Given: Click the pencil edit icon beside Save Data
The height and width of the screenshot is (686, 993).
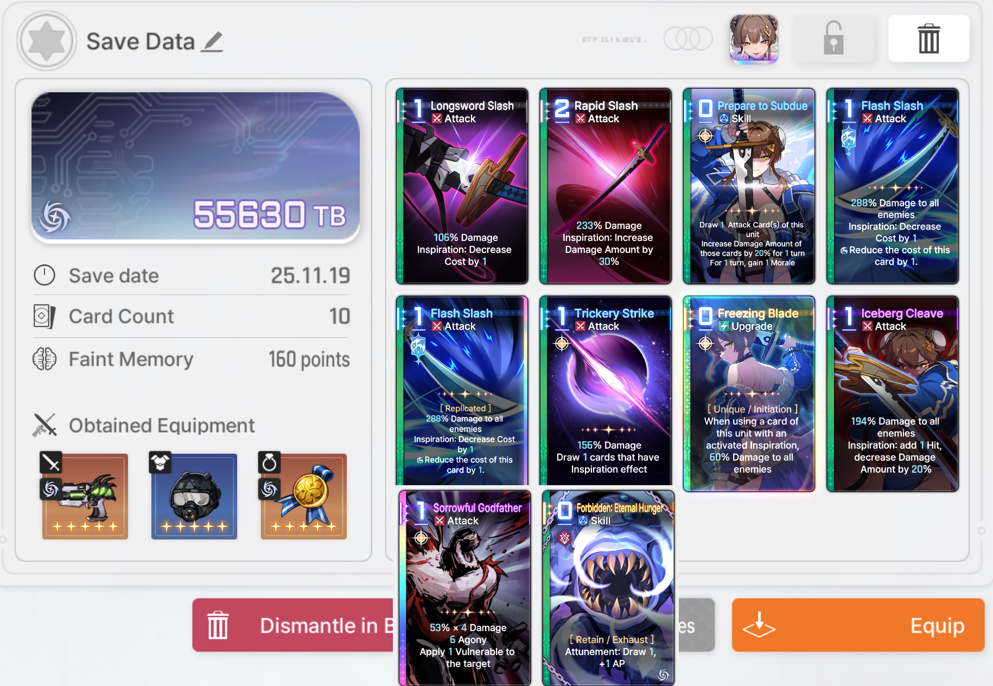Looking at the screenshot, I should [212, 42].
